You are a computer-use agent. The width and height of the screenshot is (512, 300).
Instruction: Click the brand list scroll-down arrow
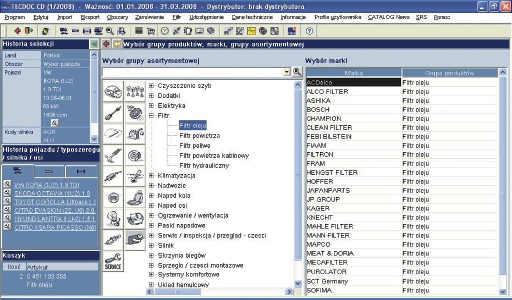503,292
